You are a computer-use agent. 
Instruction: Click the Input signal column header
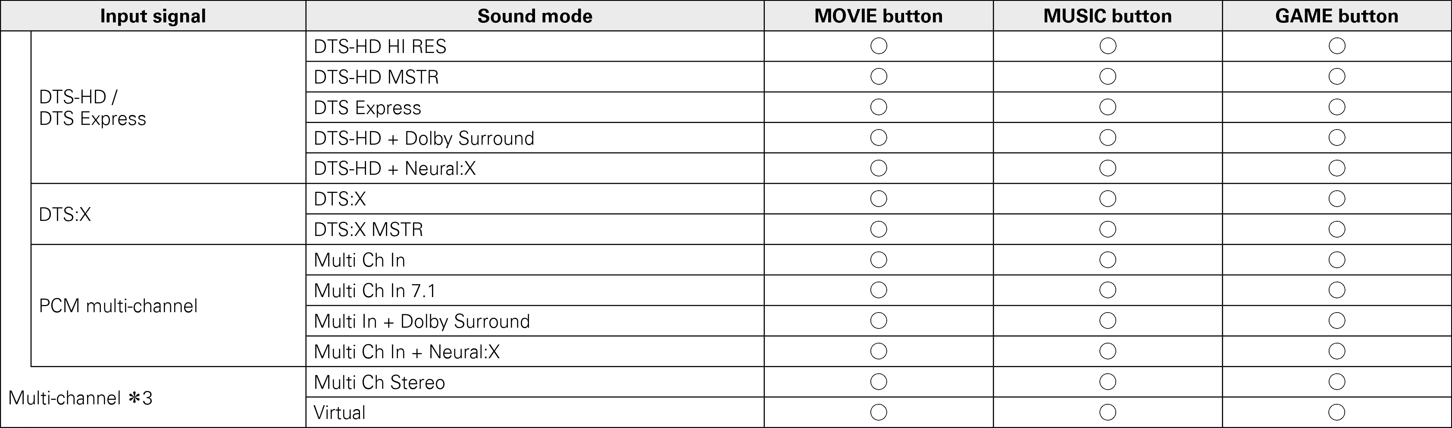click(153, 16)
